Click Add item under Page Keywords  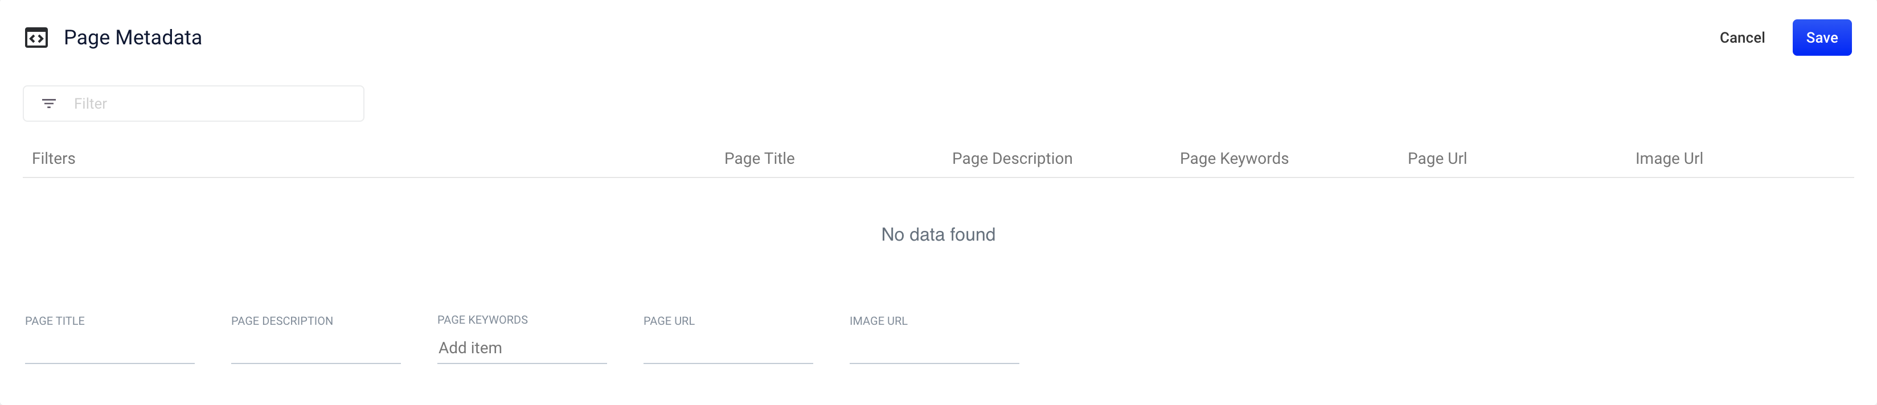pyautogui.click(x=469, y=348)
